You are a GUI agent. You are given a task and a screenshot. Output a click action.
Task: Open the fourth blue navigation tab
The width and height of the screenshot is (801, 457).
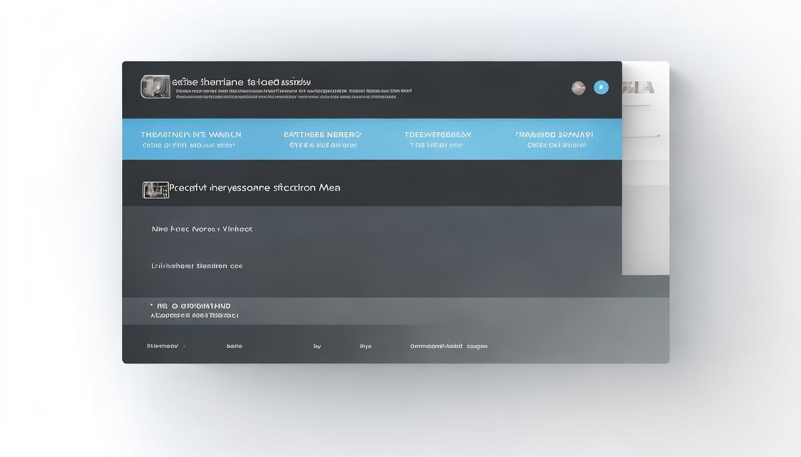[554, 139]
